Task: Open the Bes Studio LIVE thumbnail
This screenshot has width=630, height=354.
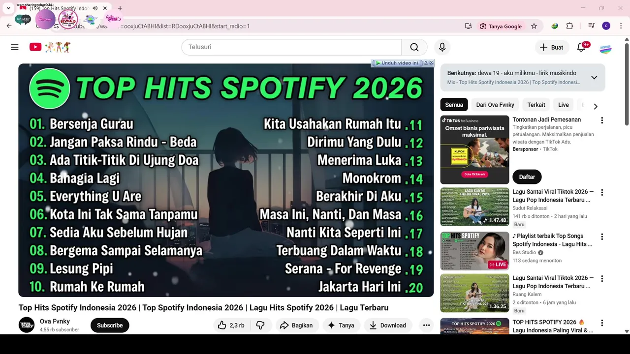Action: click(x=474, y=251)
